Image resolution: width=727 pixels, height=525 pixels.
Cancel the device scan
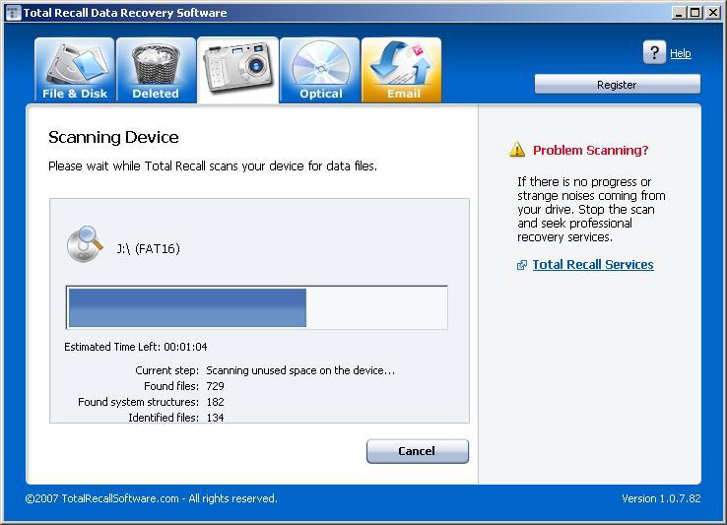(418, 451)
